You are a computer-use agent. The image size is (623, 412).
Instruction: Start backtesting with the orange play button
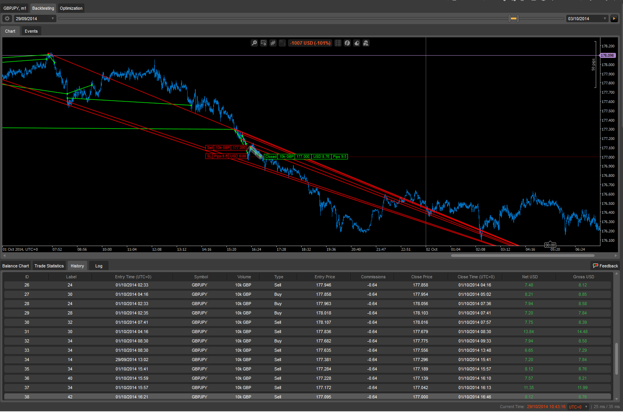click(614, 18)
